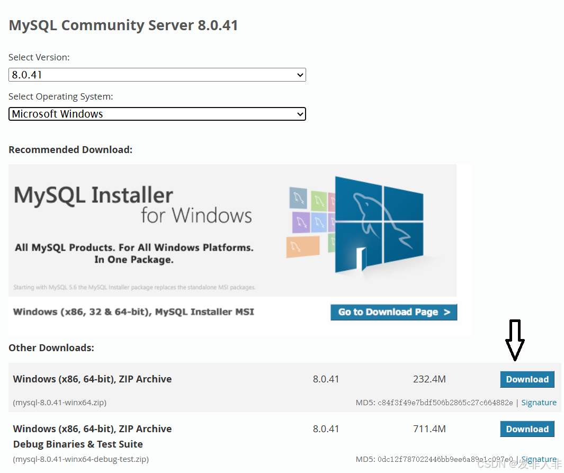This screenshot has height=473, width=564.
Task: Click the Debug Binaries & Test Suite label
Action: click(x=78, y=444)
